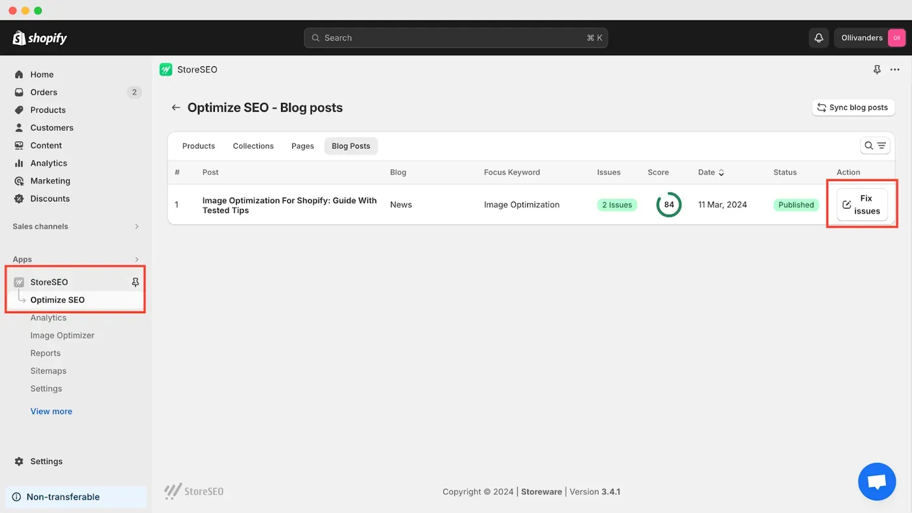The image size is (912, 513).
Task: Open Marketing in sidebar
Action: [x=50, y=181]
